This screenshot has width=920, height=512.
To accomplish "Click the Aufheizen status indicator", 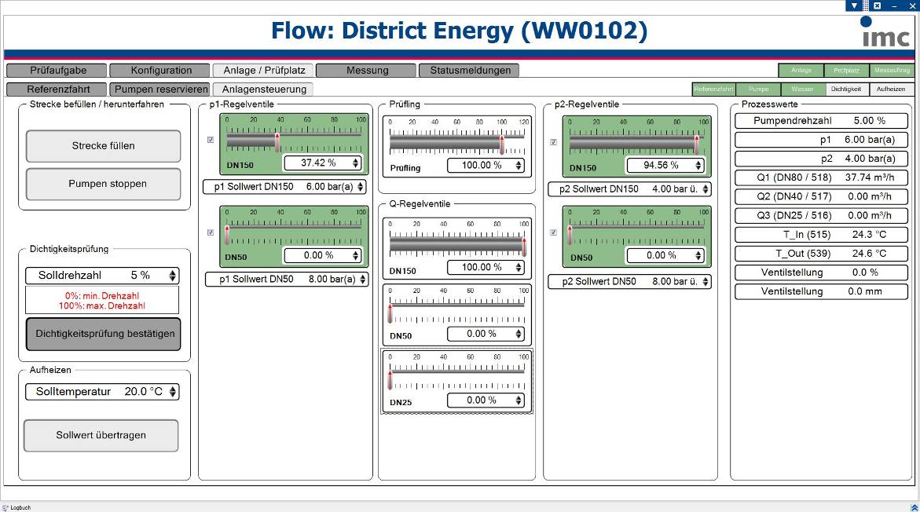I will click(891, 90).
